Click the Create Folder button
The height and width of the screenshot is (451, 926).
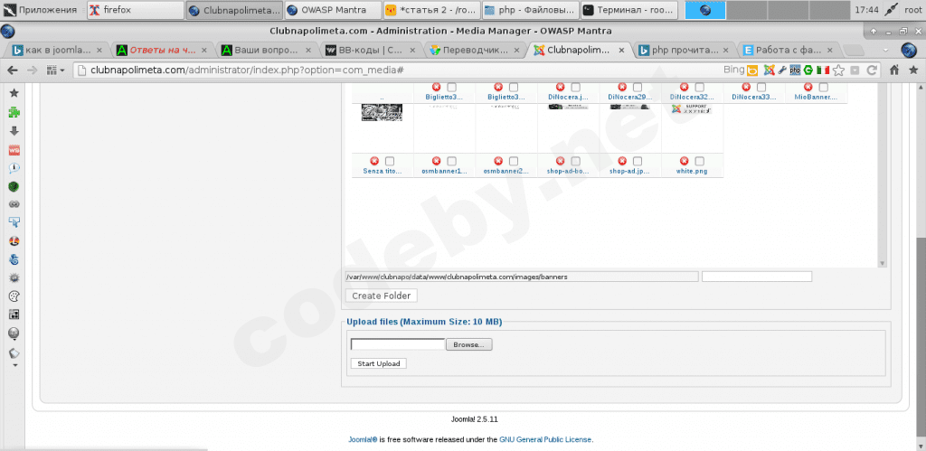click(x=382, y=296)
